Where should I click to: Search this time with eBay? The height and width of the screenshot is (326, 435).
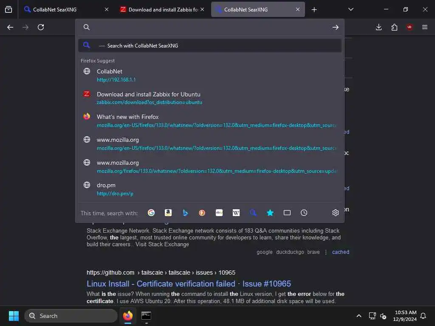pos(219,213)
